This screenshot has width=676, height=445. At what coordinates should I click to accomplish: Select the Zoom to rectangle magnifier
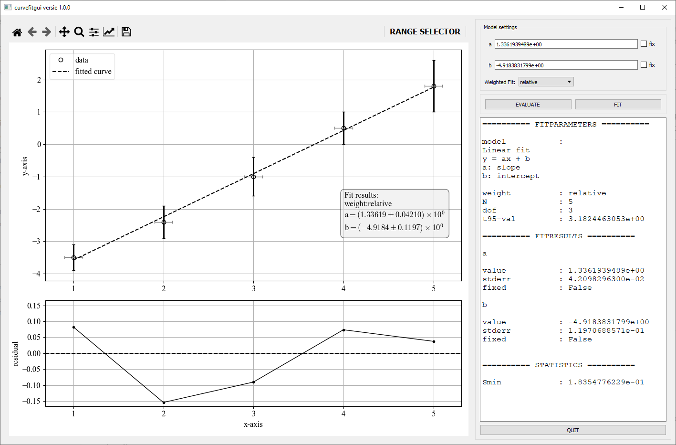(79, 32)
